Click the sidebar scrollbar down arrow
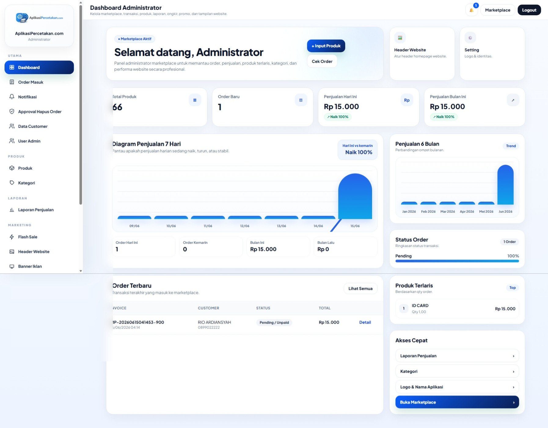This screenshot has height=428, width=548. pos(81,271)
